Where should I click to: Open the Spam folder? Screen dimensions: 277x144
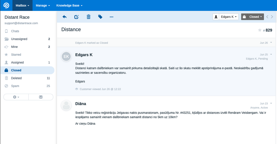tap(27, 86)
